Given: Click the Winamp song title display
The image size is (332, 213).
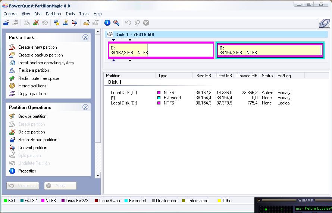Looking at the screenshot, I should tap(314, 209).
